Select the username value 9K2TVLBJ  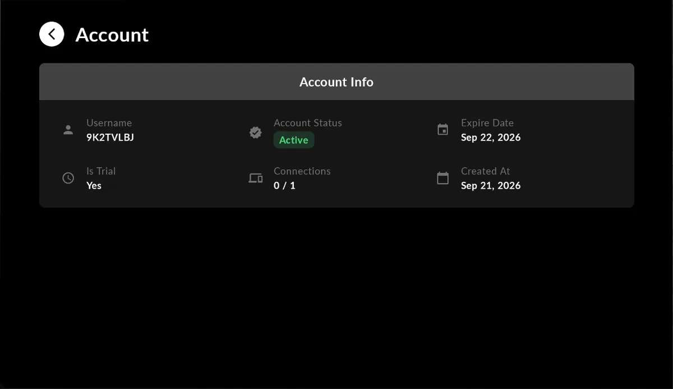[110, 138]
